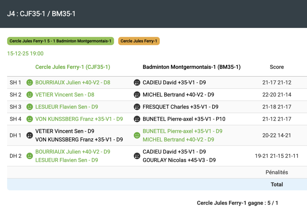Click the DH 2 score 19-21 21-15 21-11
This screenshot has height=222, width=307.
tap(276, 156)
